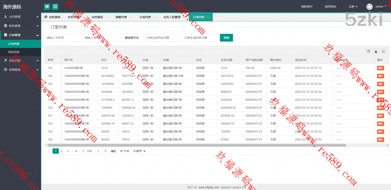Collapse the sidebar with the menu icon
Screen dimensions: 391x190
click(x=47, y=6)
